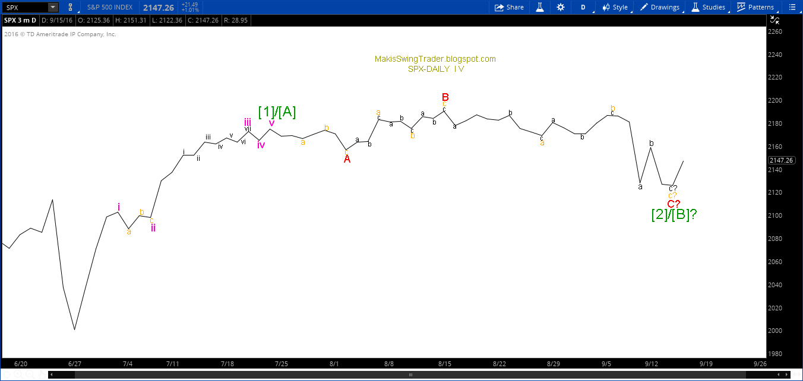Screen dimensions: 803x381
Task: Click the symbol link chain icon
Action: click(x=70, y=7)
